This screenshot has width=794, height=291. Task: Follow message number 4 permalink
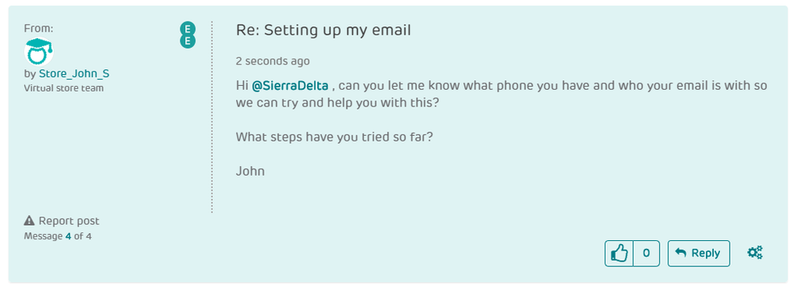(68, 235)
